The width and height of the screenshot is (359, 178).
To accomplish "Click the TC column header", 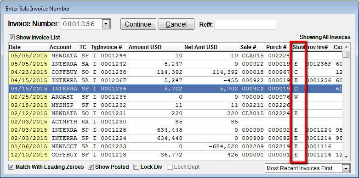I will click(x=85, y=47).
